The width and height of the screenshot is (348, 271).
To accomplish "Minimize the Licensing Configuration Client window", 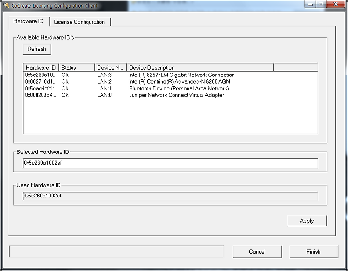I will [310, 4].
